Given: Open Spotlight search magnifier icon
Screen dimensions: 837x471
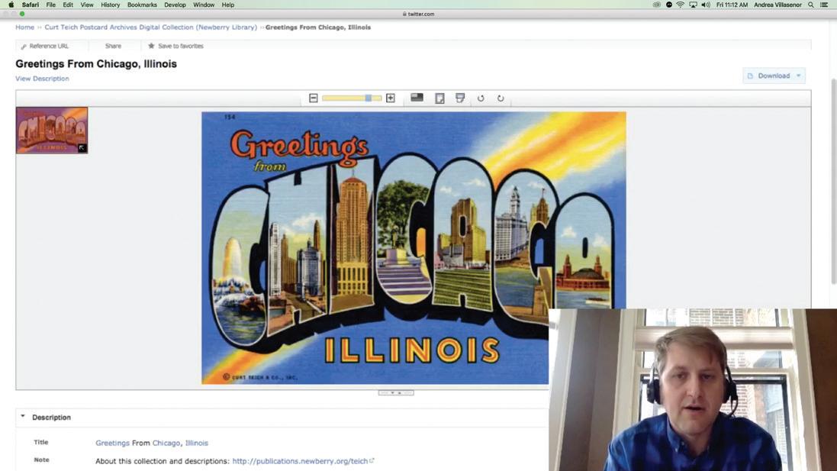Looking at the screenshot, I should [811, 5].
